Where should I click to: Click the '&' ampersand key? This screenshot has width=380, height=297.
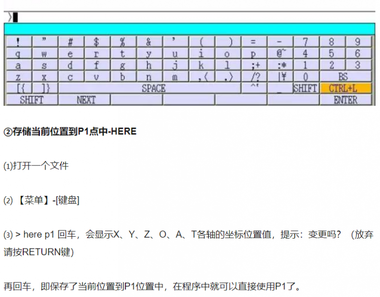click(x=150, y=42)
